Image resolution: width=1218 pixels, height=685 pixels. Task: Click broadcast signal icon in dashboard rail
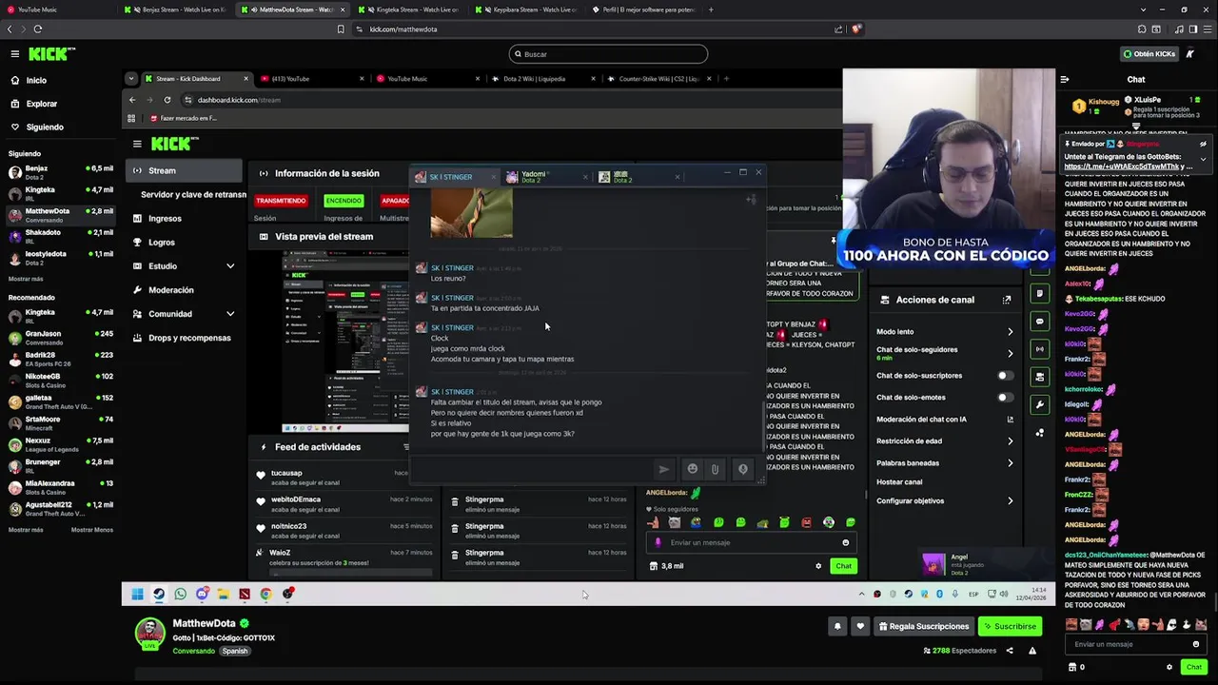tap(1040, 349)
